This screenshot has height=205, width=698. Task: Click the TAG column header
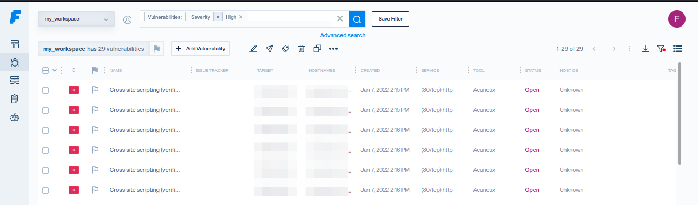click(673, 70)
